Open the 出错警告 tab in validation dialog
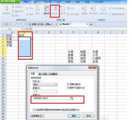This screenshot has height=120, width=132. click(53, 74)
